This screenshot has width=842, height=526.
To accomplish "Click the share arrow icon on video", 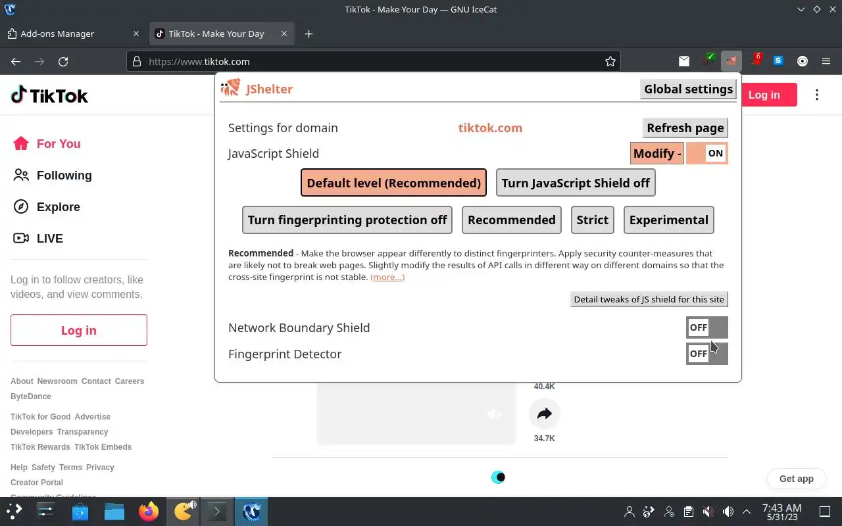I will click(545, 414).
